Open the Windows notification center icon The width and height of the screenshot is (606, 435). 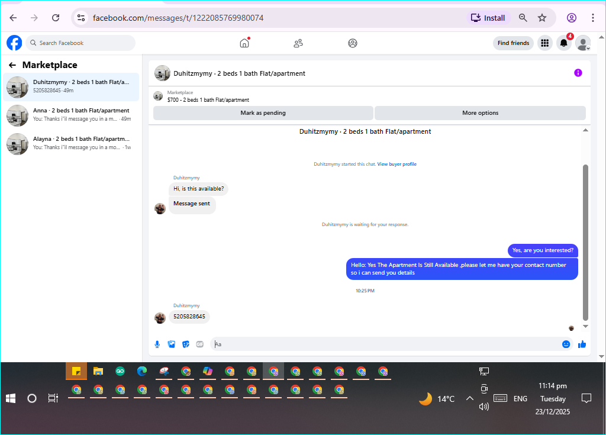[586, 398]
